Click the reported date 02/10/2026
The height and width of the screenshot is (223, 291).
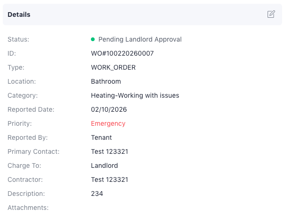109,109
